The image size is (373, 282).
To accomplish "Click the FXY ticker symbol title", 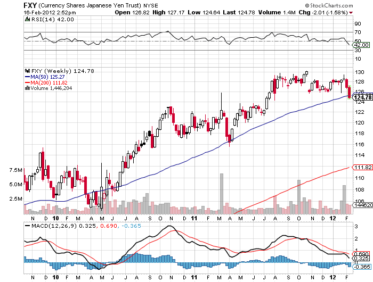I will 30,5.
